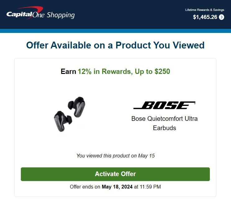Select the Lifetime Rewards & Savings label

tap(205, 10)
